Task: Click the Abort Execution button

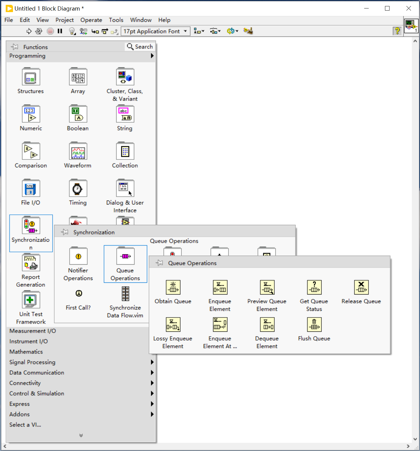Action: click(50, 31)
